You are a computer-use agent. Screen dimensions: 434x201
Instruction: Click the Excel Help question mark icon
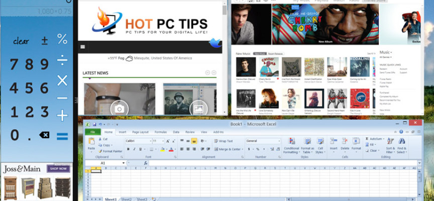(x=401, y=132)
